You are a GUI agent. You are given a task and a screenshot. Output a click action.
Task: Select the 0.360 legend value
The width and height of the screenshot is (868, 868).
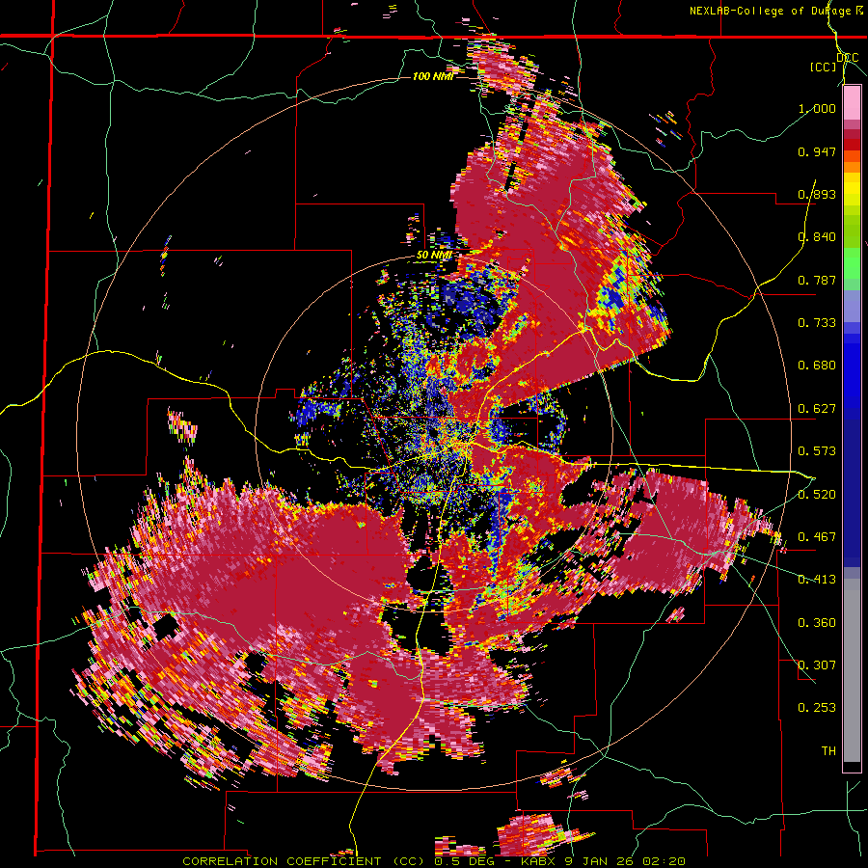[x=817, y=623]
